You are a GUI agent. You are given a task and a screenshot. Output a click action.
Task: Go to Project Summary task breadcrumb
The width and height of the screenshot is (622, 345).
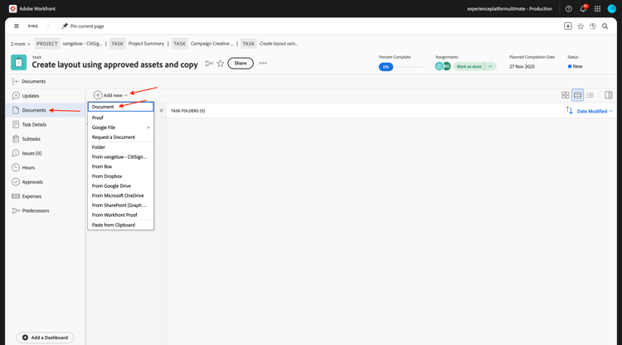pos(146,44)
